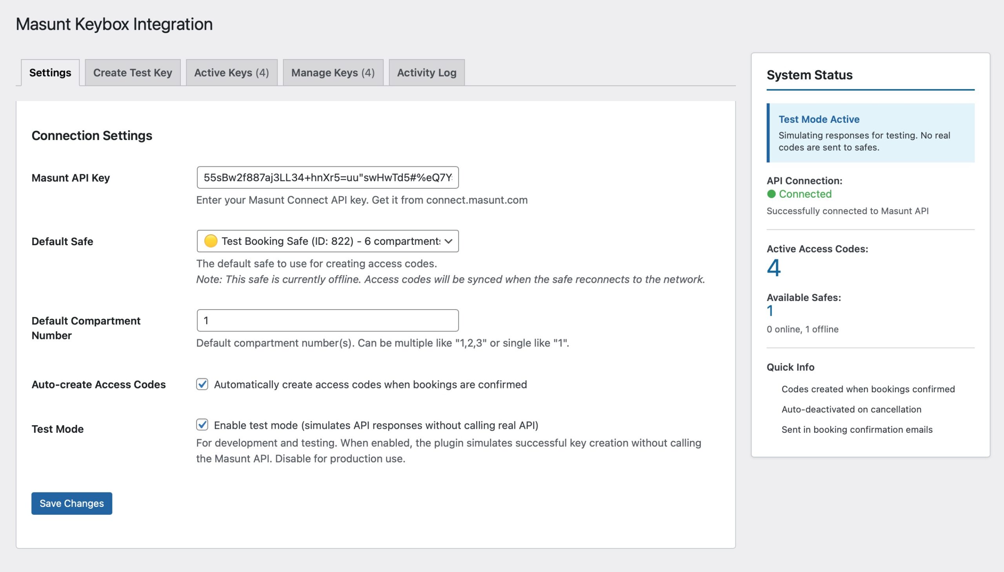Click yellow offline indicator in Default Safe
1004x572 pixels.
[211, 241]
